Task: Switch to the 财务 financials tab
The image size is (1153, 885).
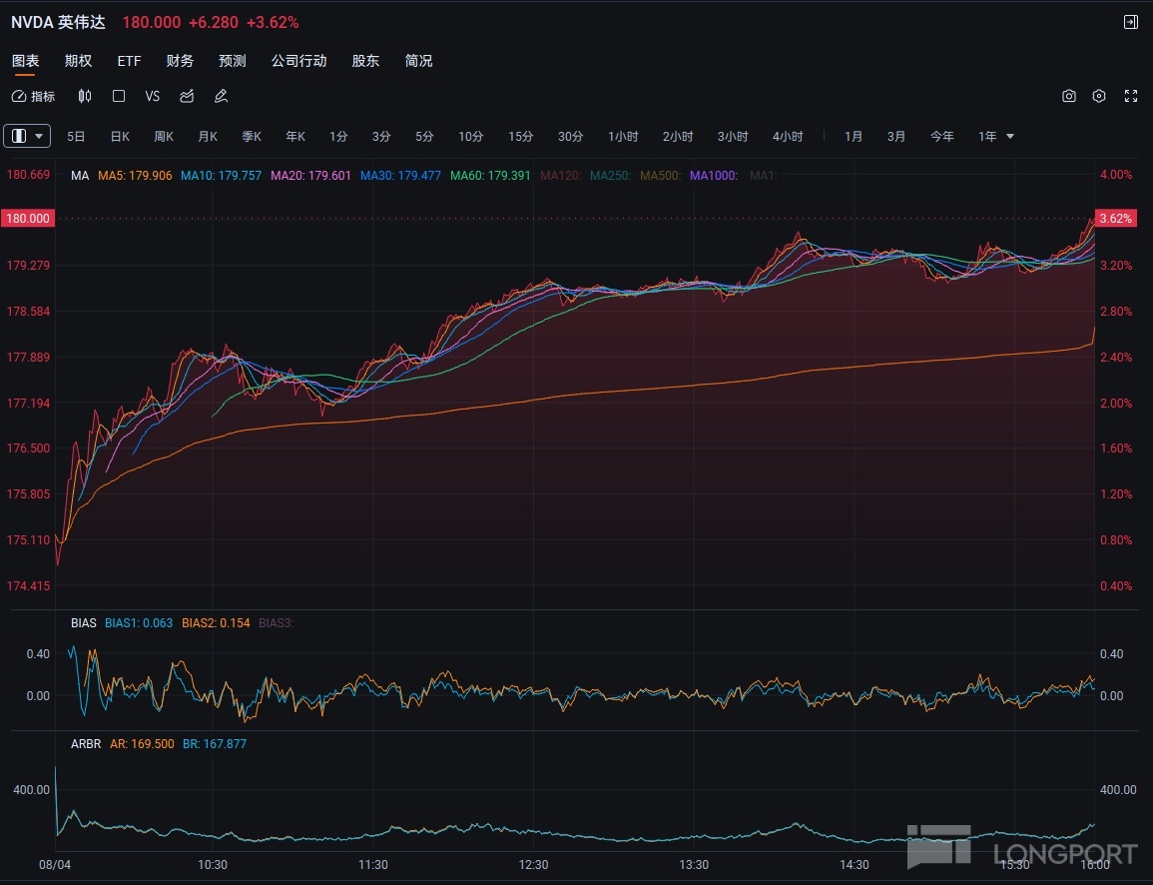Action: [x=180, y=61]
